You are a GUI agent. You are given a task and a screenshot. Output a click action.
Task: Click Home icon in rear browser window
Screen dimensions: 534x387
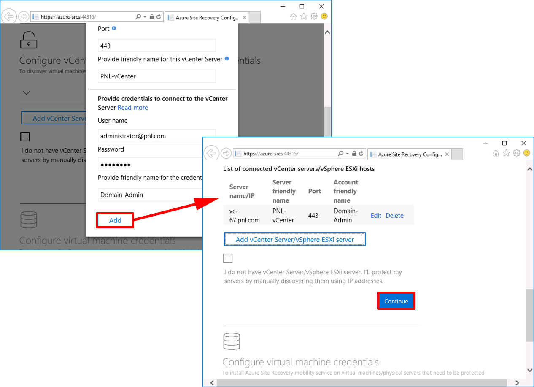pyautogui.click(x=294, y=16)
